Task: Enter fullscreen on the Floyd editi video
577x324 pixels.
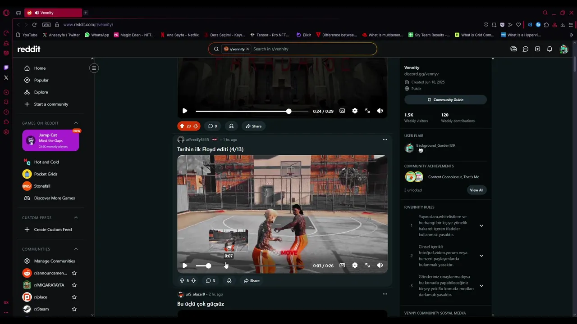Action: tap(367, 265)
